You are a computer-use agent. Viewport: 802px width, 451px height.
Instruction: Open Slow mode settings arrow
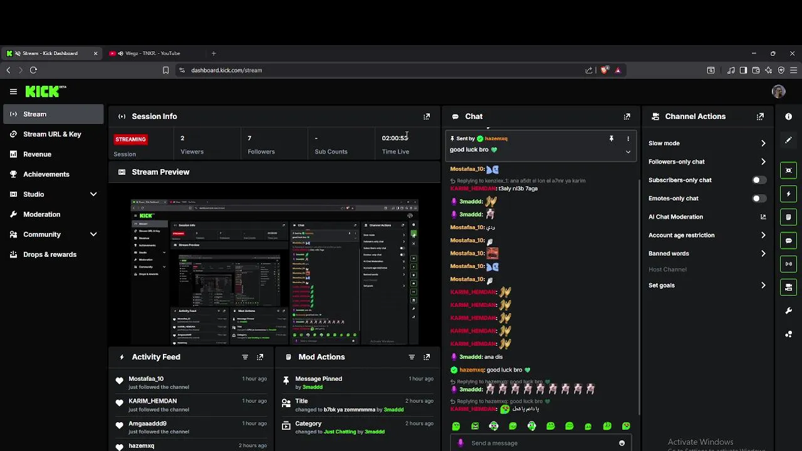coord(763,143)
